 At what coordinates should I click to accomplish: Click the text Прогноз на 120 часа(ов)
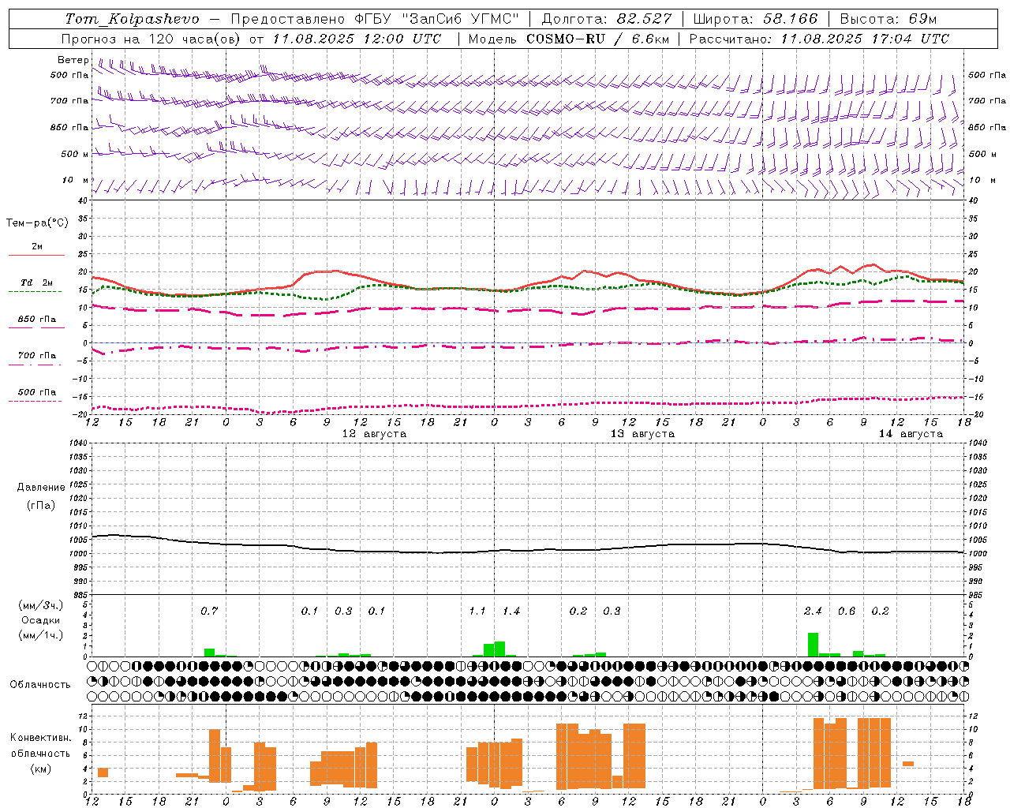pos(151,39)
